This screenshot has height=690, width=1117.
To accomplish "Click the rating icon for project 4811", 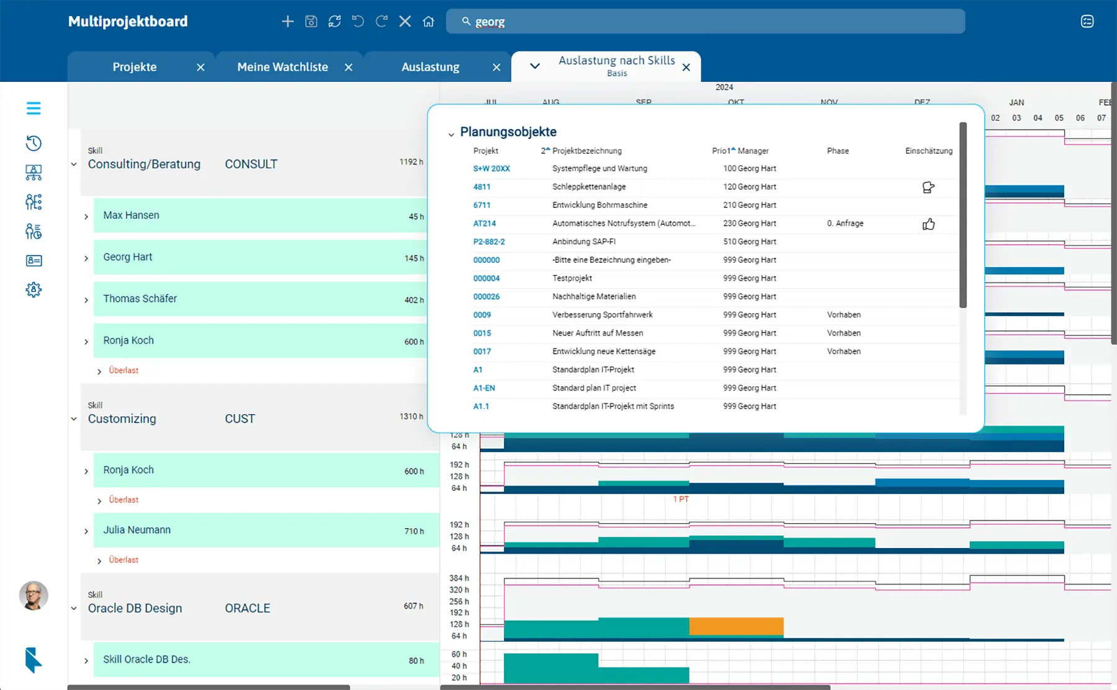I will click(928, 187).
